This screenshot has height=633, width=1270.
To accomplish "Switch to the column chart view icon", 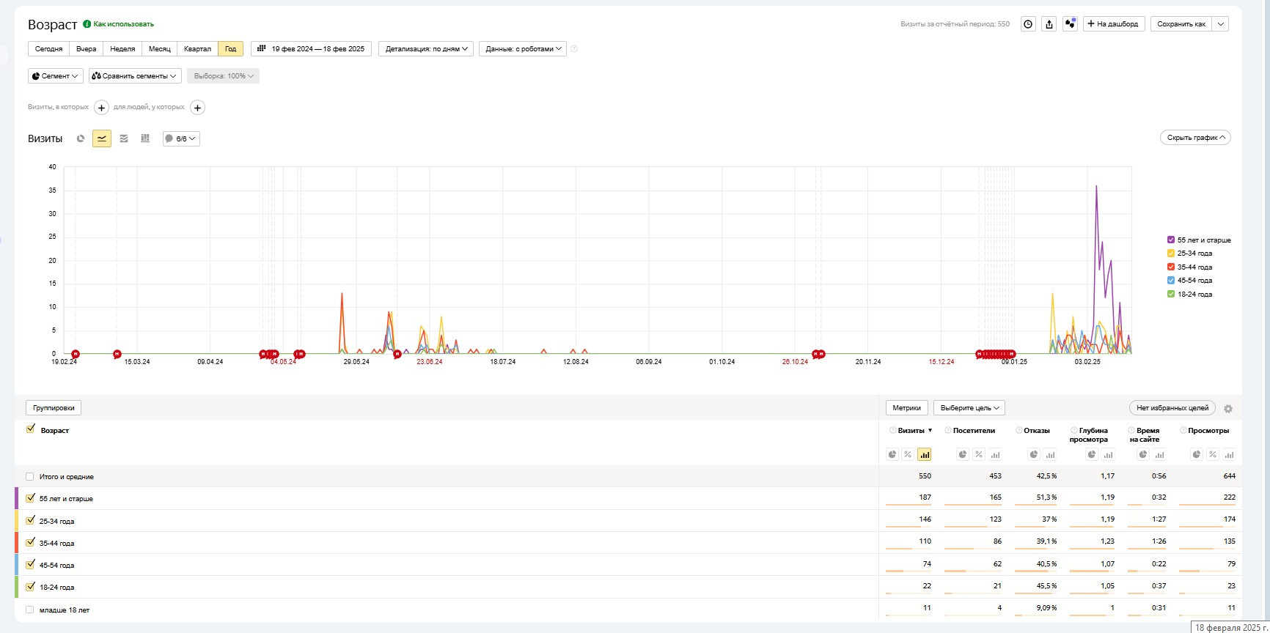I will (x=145, y=138).
